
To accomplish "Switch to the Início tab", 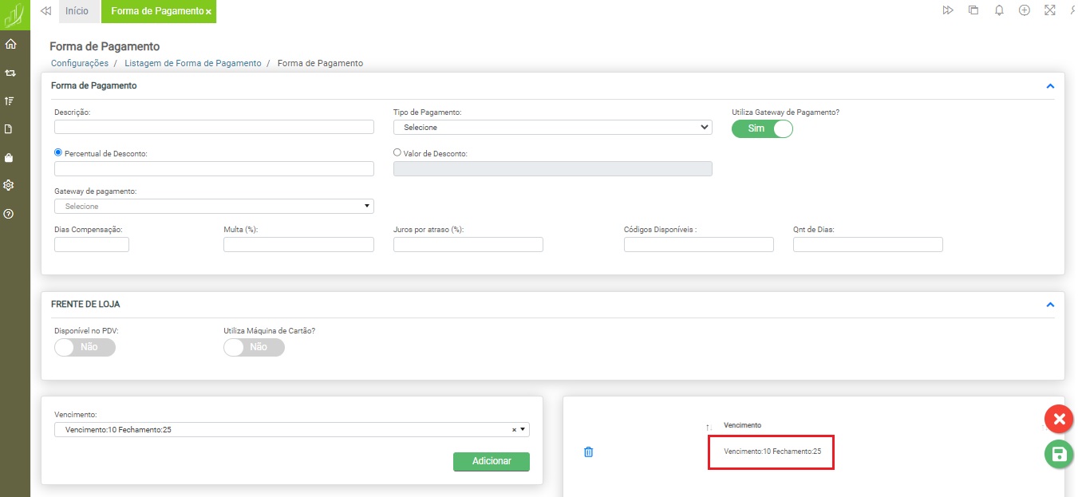I will [x=77, y=11].
